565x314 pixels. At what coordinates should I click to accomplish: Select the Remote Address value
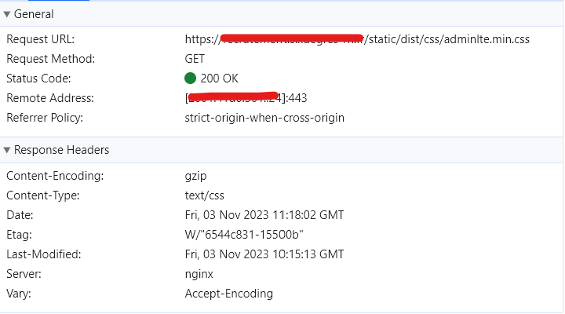[246, 98]
